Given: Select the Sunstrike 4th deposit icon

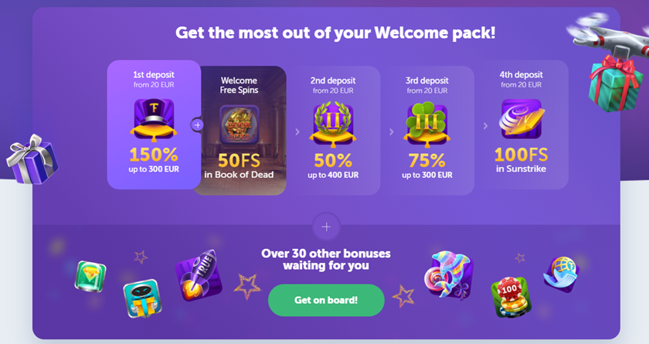Looking at the screenshot, I should click(521, 119).
